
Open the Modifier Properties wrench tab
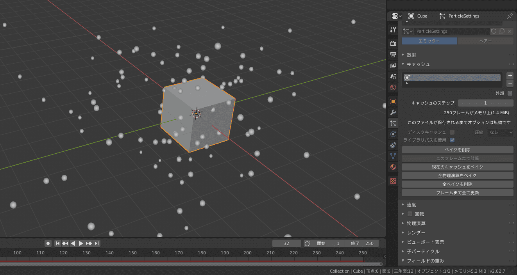[393, 112]
